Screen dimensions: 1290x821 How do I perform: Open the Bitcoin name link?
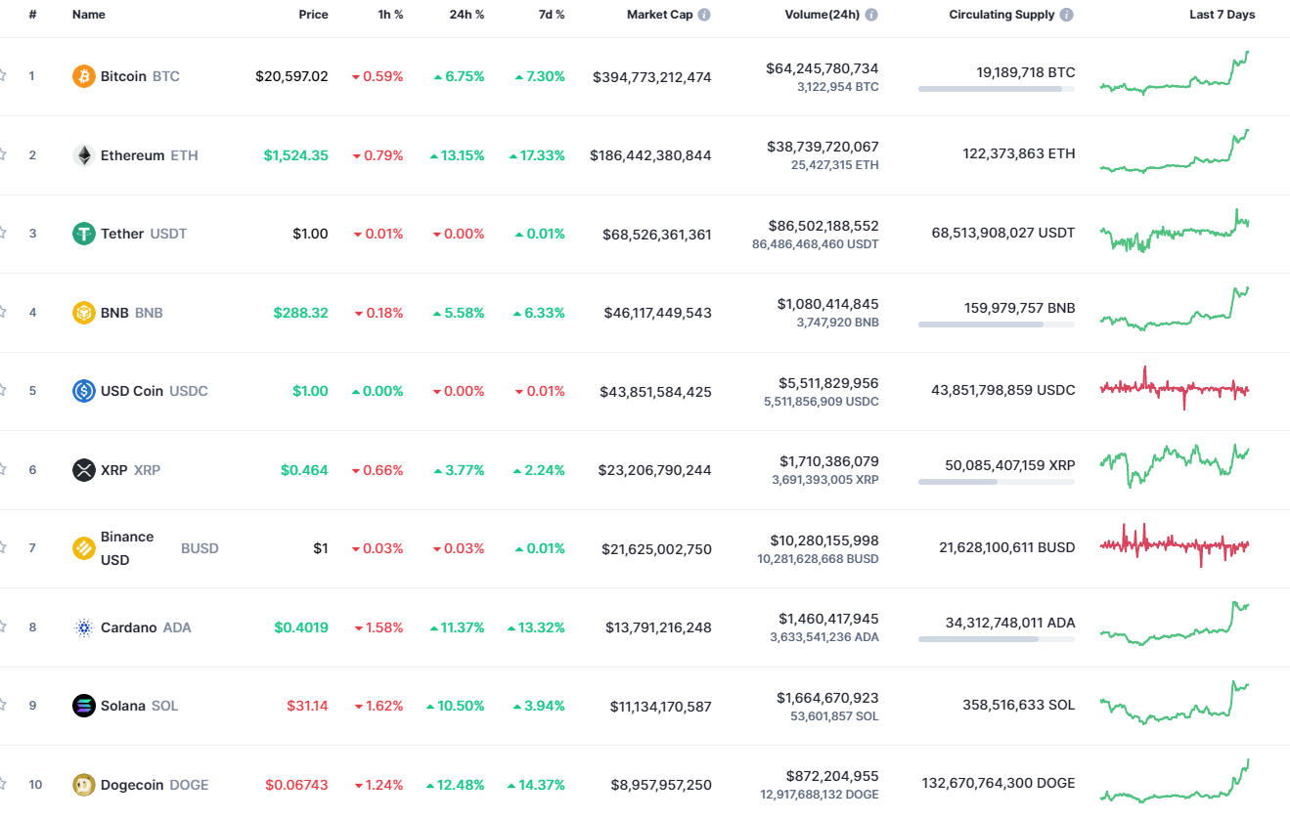(x=124, y=75)
